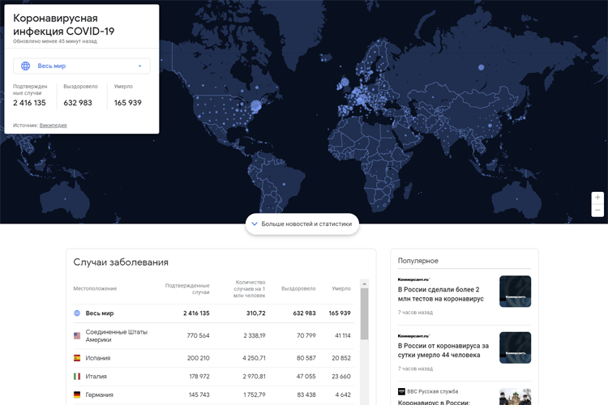Open the "Весь мир" region dropdown
The width and height of the screenshot is (608, 405).
[82, 66]
